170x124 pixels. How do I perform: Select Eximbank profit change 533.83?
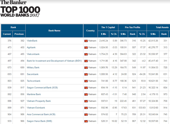(x=142, y=108)
